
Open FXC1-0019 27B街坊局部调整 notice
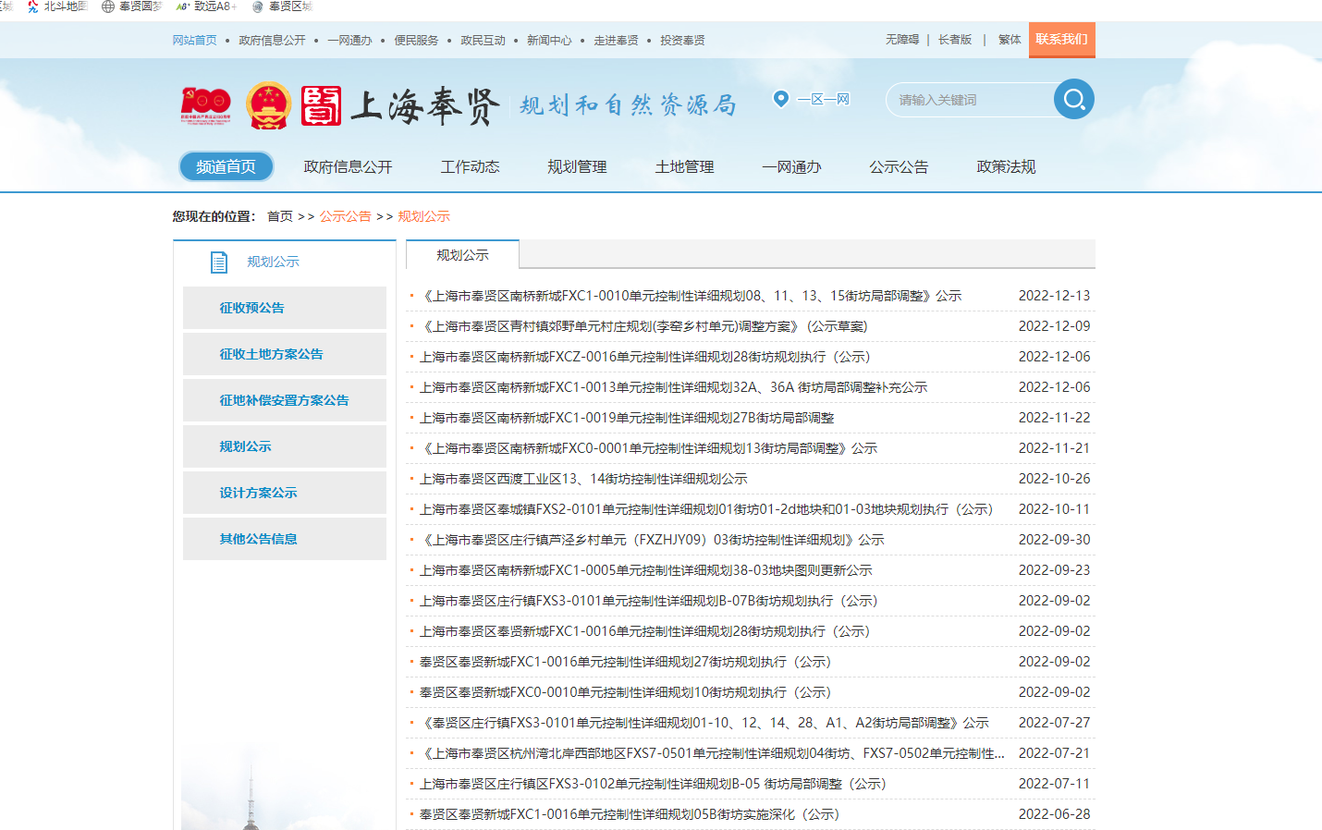(627, 418)
